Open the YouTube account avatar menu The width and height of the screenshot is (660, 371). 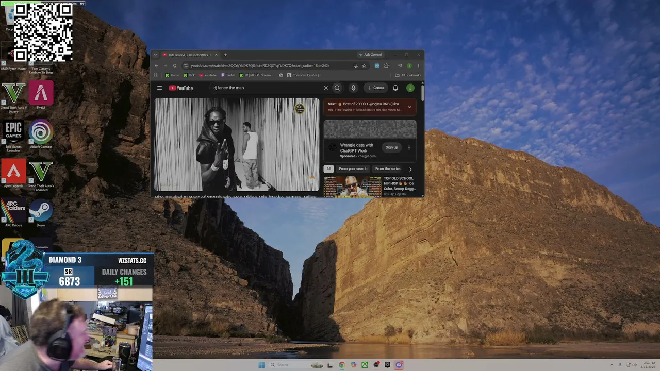tap(410, 88)
